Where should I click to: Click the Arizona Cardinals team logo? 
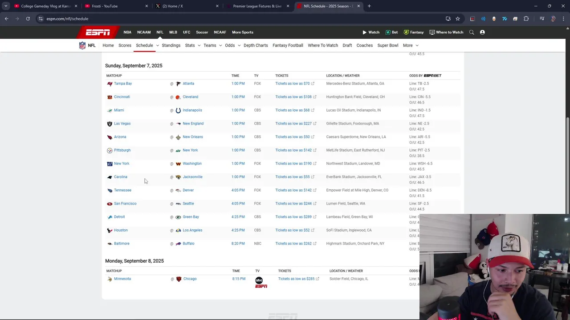click(110, 137)
